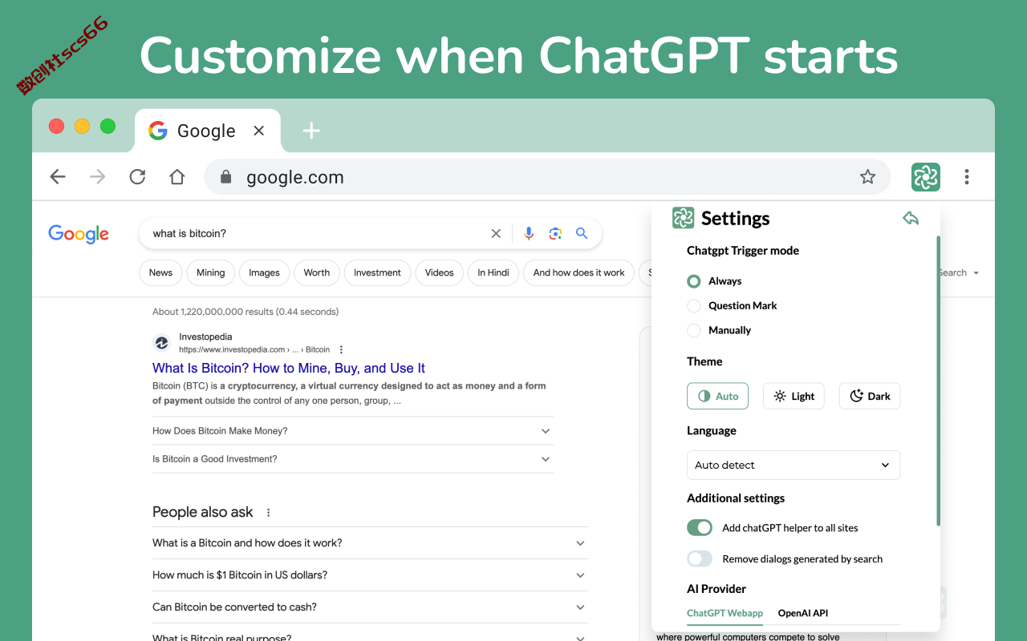Go back using Settings return arrow
This screenshot has height=641, width=1027.
point(911,218)
